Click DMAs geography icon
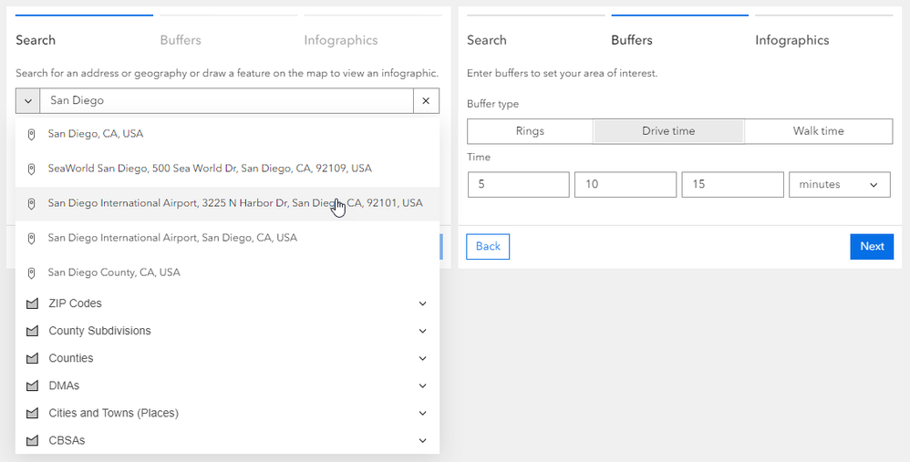The width and height of the screenshot is (910, 462). [33, 385]
